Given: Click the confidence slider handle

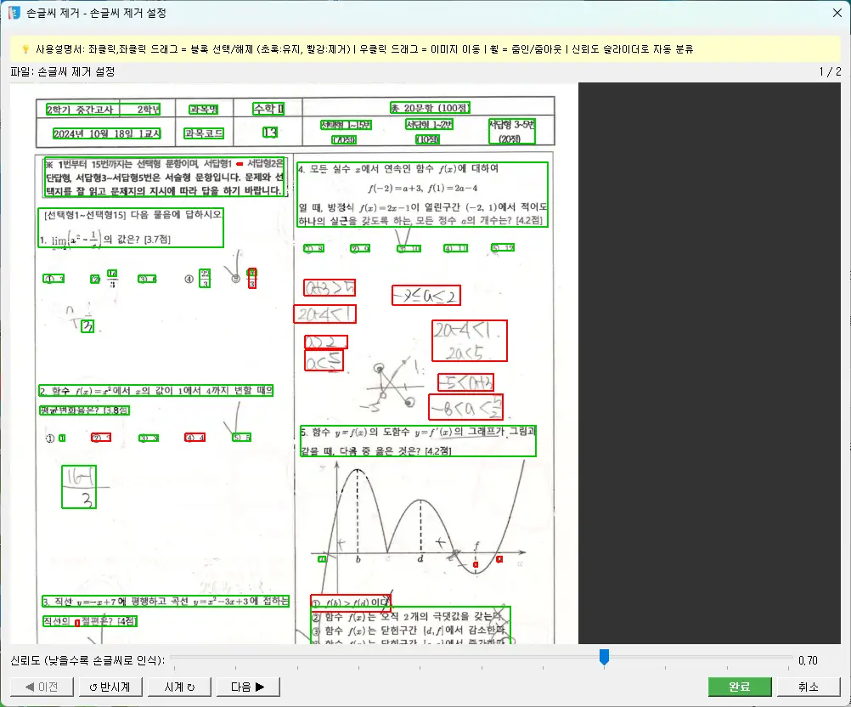Looking at the screenshot, I should (x=604, y=657).
